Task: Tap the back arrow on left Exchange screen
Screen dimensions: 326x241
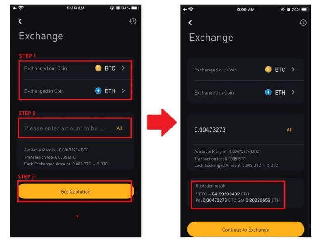Action: click(x=20, y=21)
